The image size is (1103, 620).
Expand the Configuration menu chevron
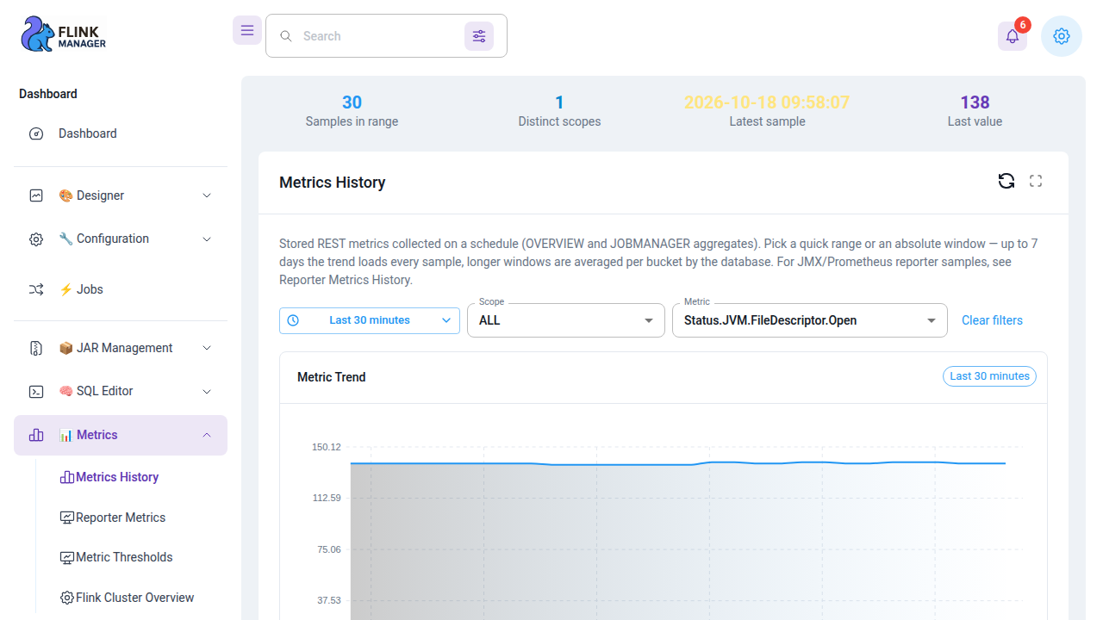[207, 239]
